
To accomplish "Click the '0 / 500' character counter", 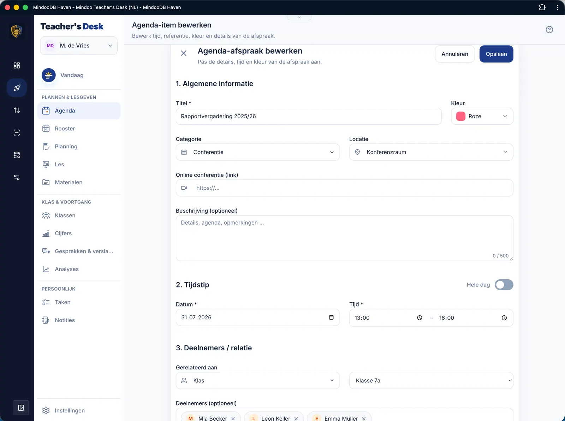I will [x=501, y=256].
